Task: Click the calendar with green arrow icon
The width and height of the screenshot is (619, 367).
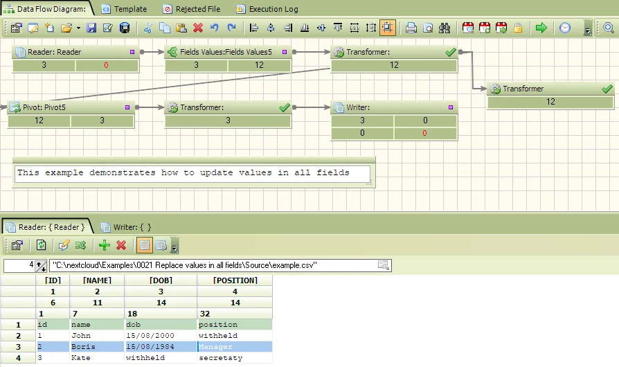Action: [x=501, y=28]
